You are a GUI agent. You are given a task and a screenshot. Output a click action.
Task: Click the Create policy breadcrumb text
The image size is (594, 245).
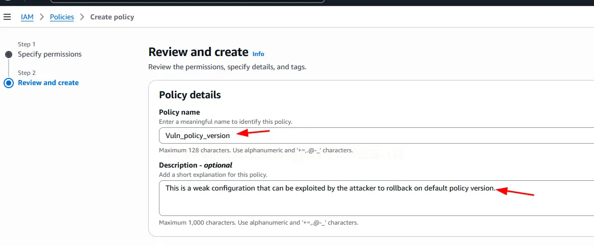pos(112,17)
